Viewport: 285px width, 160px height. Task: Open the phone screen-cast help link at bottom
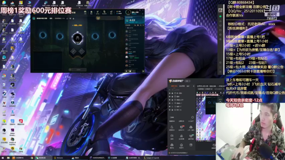click(x=179, y=153)
